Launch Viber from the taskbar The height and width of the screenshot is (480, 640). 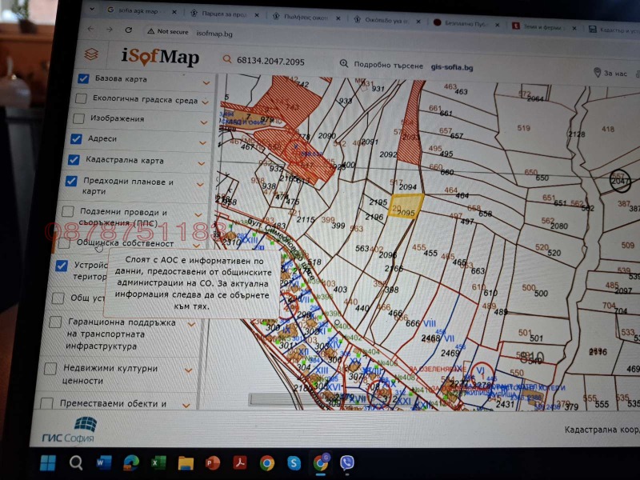347,463
